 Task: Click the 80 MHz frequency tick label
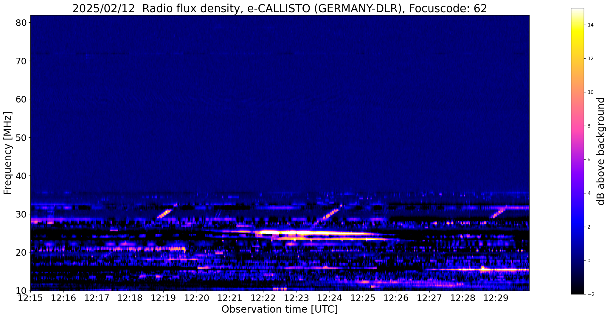(x=21, y=23)
